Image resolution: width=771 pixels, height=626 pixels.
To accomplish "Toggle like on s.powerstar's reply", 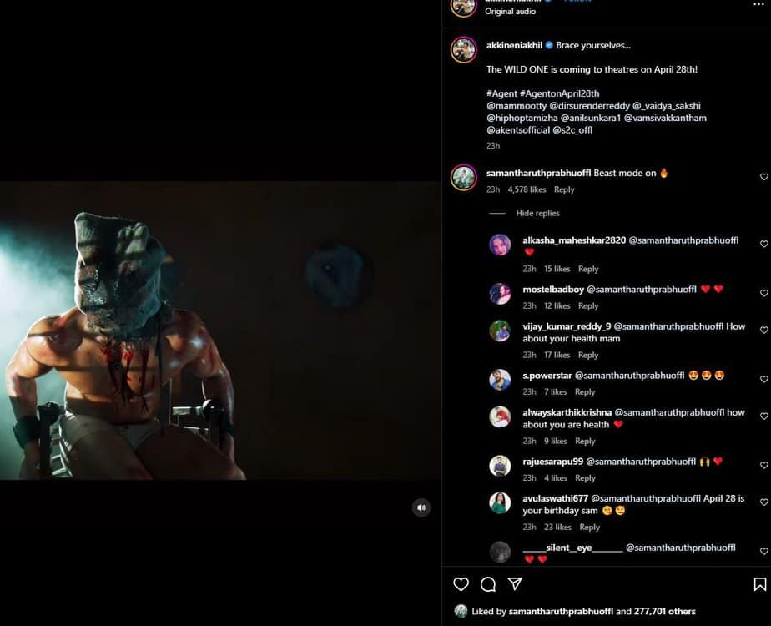I will click(x=764, y=379).
